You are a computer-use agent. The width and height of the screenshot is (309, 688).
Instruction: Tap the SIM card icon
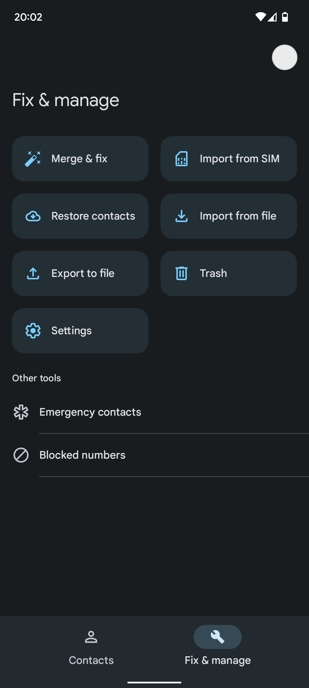[181, 159]
